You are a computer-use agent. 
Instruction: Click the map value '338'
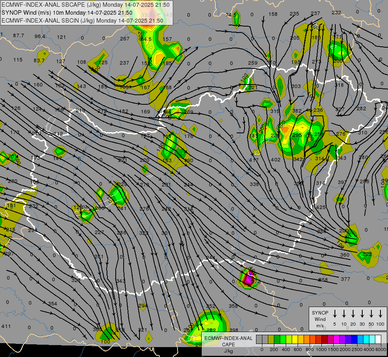point(254,184)
